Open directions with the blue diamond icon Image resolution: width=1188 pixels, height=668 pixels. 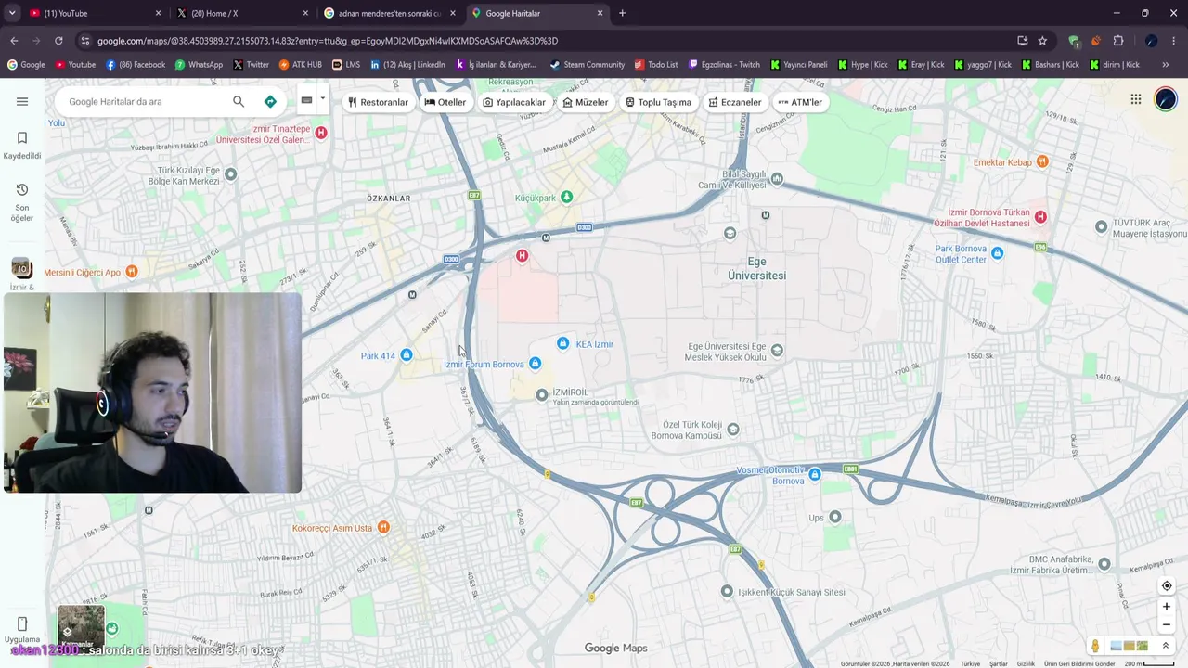click(x=270, y=101)
